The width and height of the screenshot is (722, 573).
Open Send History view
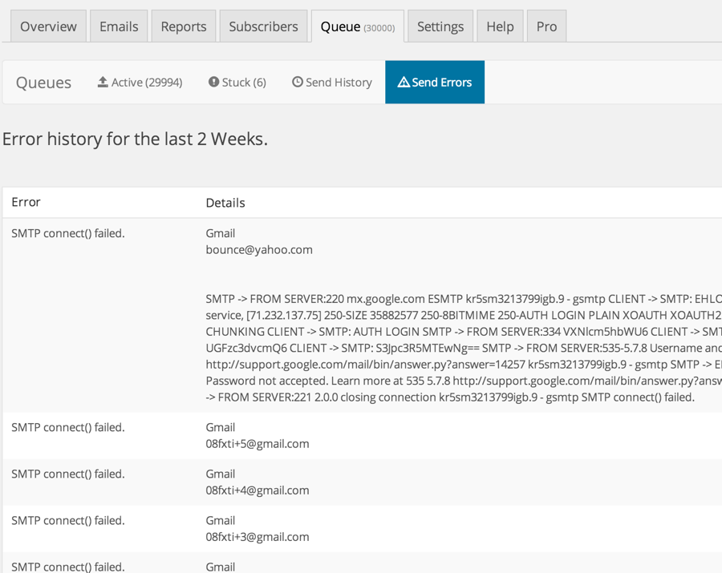[332, 82]
